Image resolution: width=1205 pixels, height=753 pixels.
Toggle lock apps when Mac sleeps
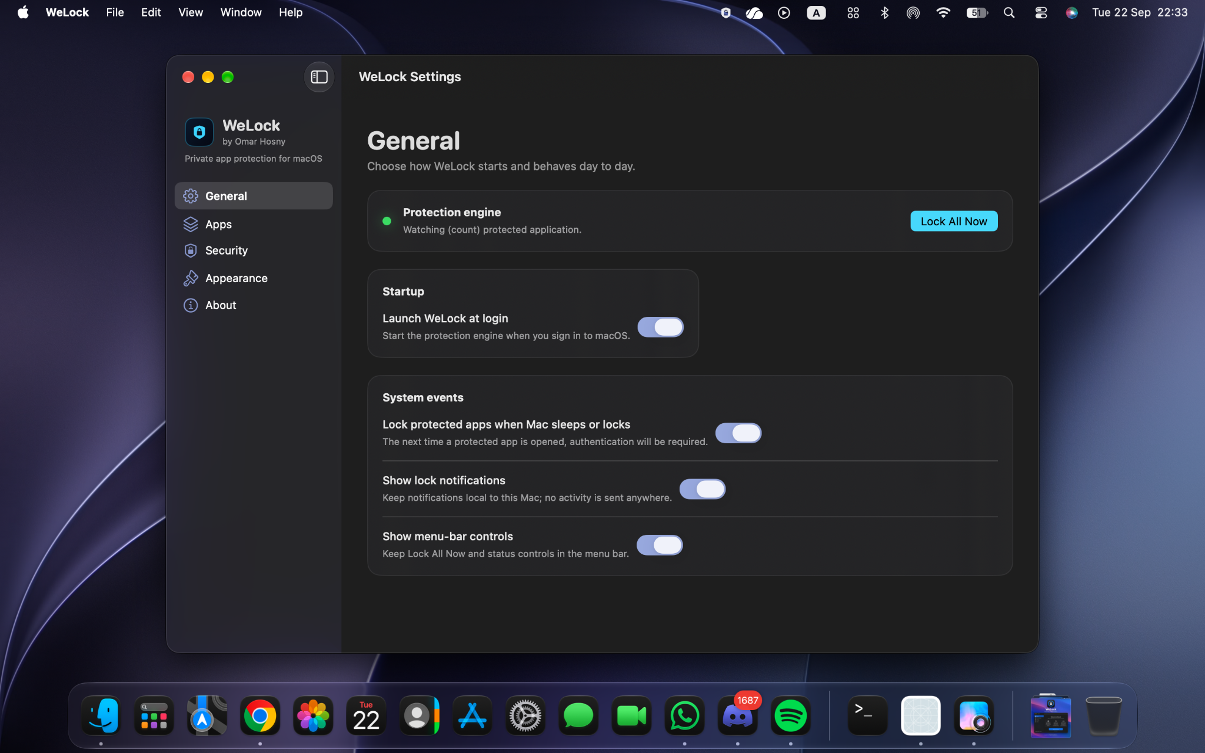pos(738,433)
